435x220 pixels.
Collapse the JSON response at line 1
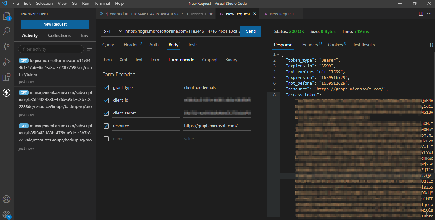click(x=278, y=55)
